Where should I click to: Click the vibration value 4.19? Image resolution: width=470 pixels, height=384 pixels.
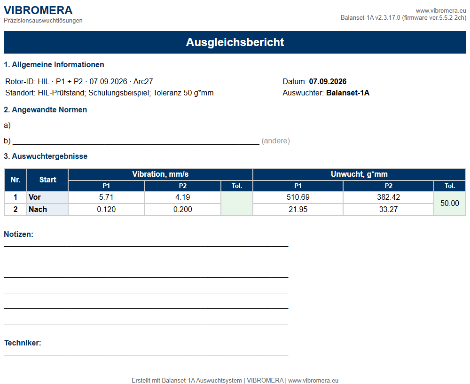[x=182, y=197]
